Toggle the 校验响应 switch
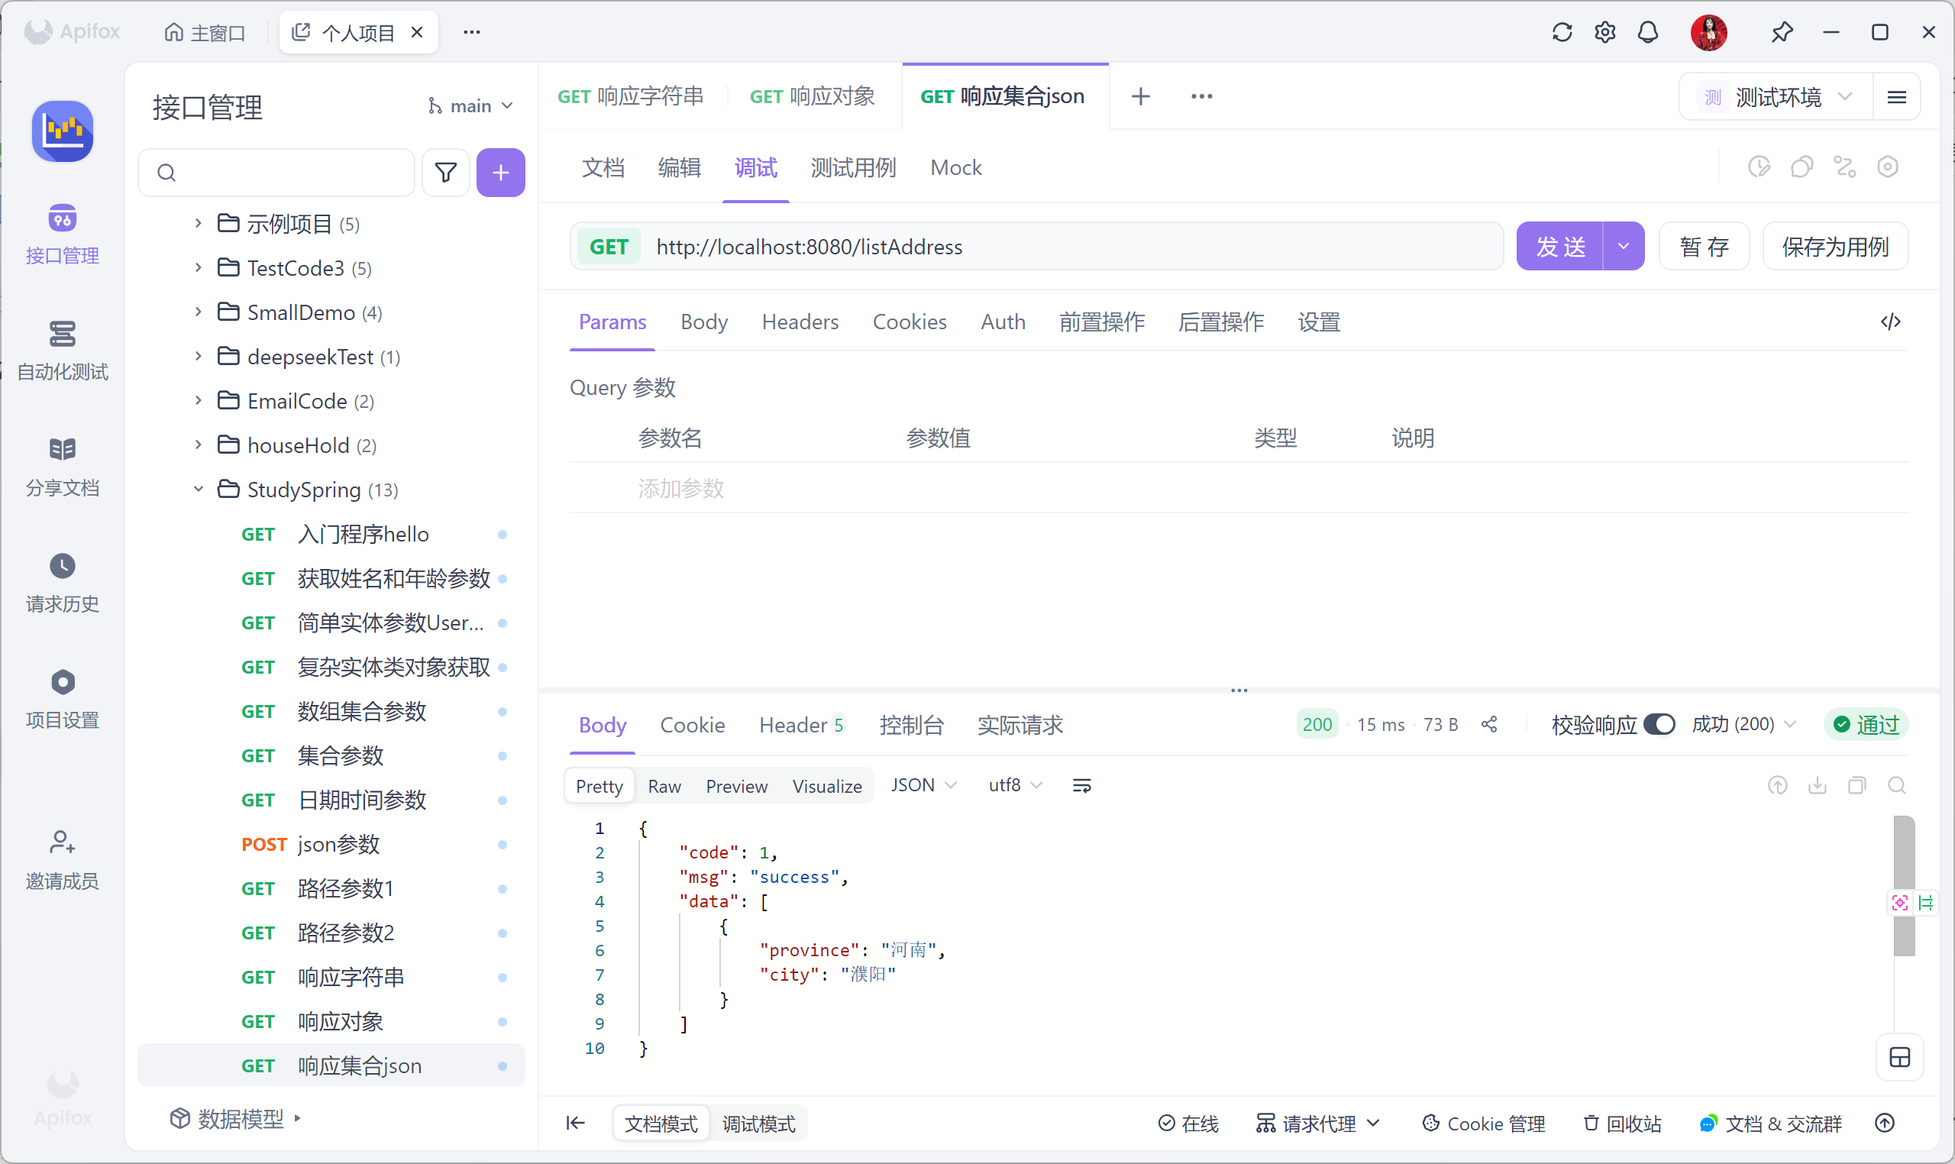This screenshot has height=1164, width=1955. click(x=1659, y=724)
